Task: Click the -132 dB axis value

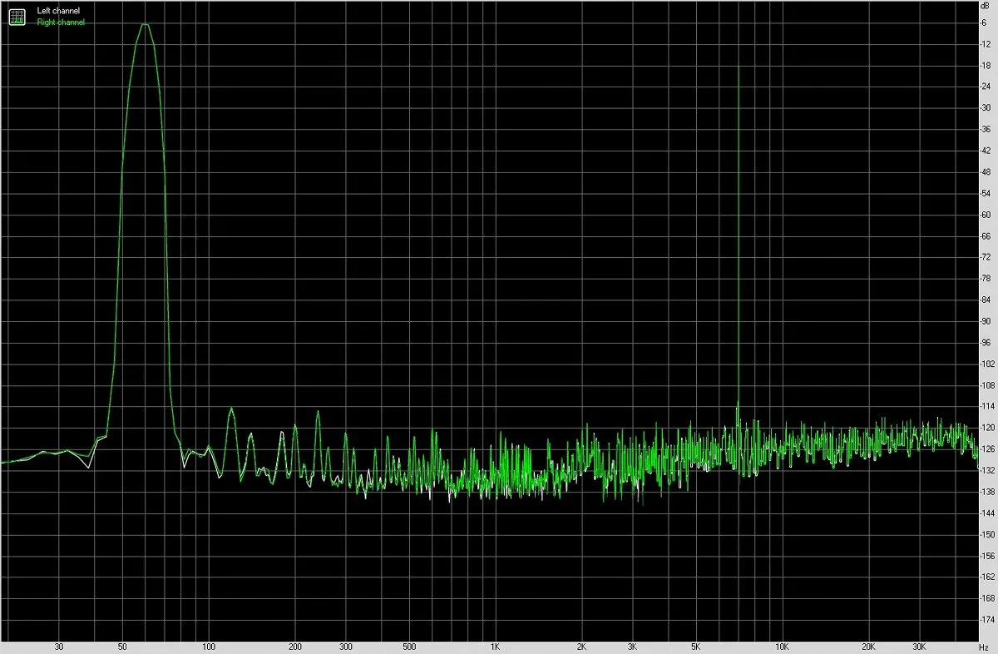Action: [x=988, y=471]
